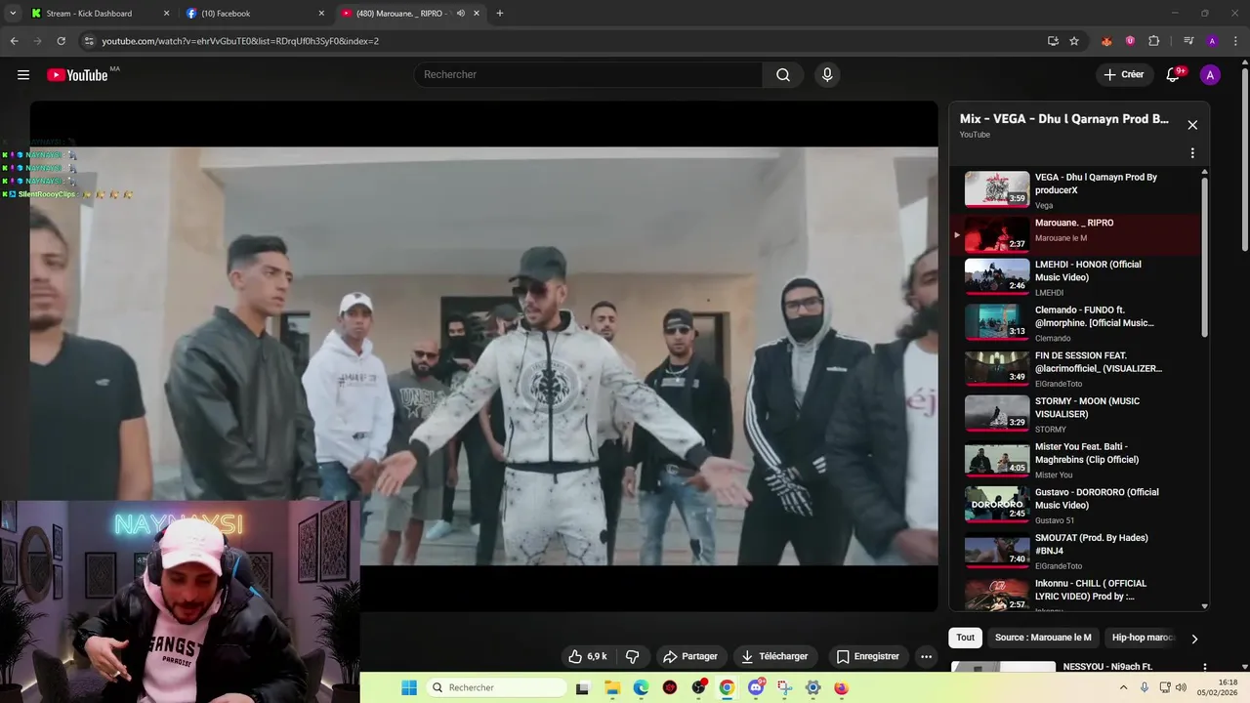The width and height of the screenshot is (1250, 703).
Task: Open Microsoft Edge from taskbar
Action: (641, 687)
